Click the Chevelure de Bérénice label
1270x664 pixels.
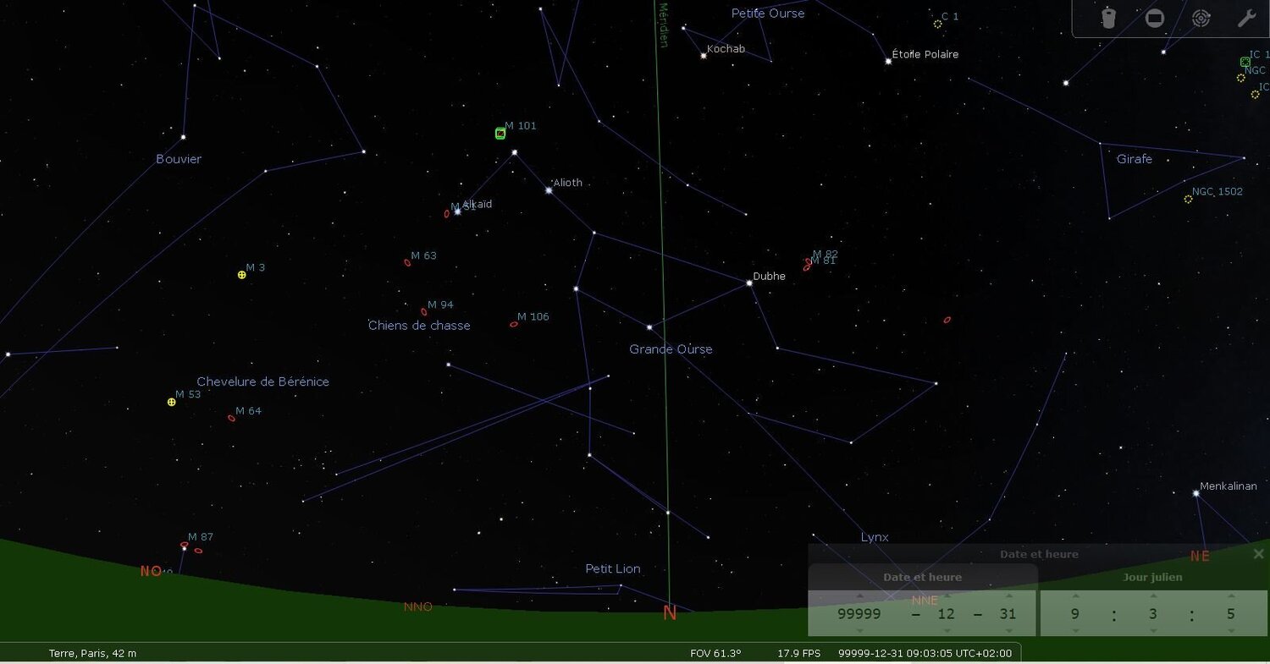click(262, 382)
